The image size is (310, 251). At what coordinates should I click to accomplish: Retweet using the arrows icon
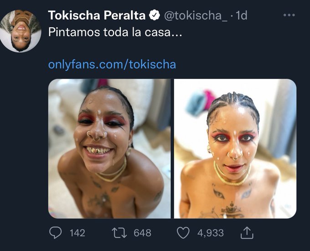click(x=119, y=233)
